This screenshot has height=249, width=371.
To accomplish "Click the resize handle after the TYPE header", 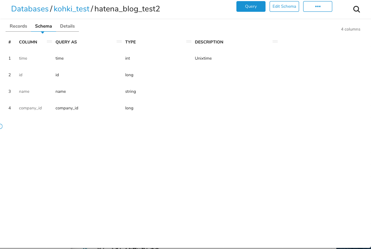I will pos(189,42).
